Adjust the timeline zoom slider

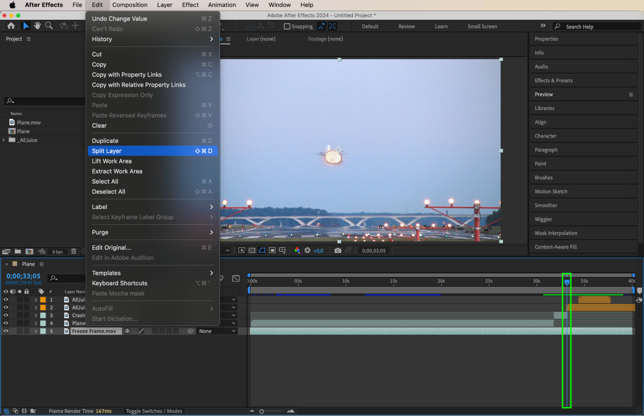tap(262, 411)
